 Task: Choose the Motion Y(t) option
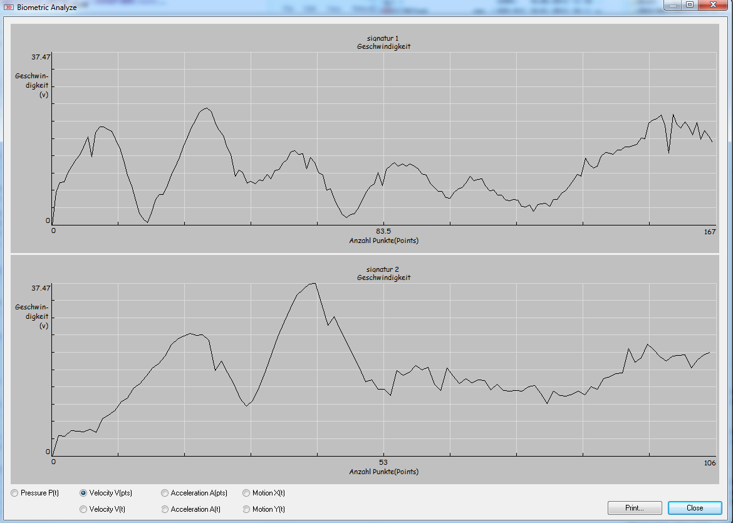pos(246,509)
